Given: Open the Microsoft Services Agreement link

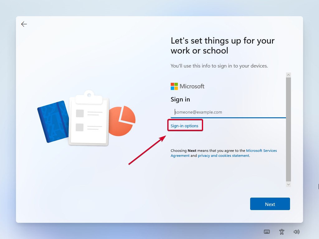Looking at the screenshot, I should tap(262, 150).
